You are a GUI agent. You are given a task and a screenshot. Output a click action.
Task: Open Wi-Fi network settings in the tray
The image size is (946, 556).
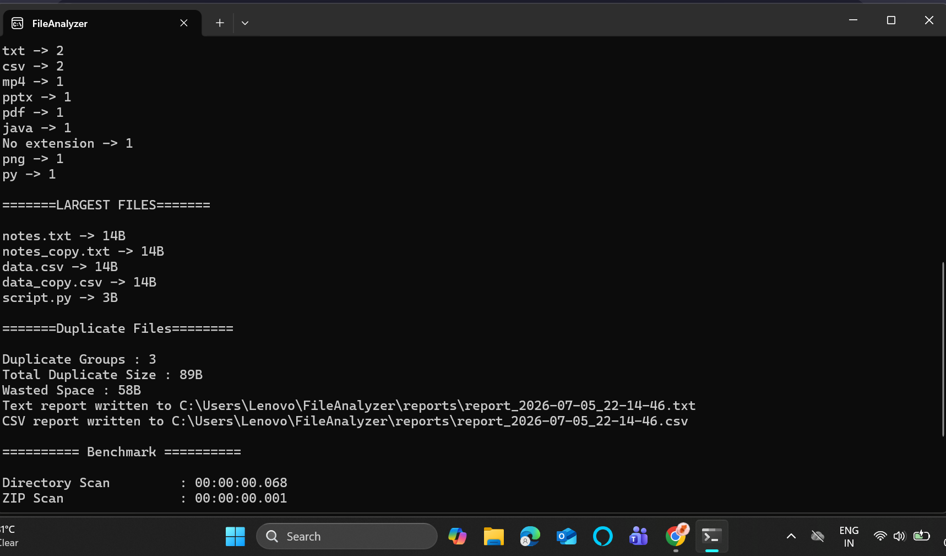pyautogui.click(x=880, y=536)
